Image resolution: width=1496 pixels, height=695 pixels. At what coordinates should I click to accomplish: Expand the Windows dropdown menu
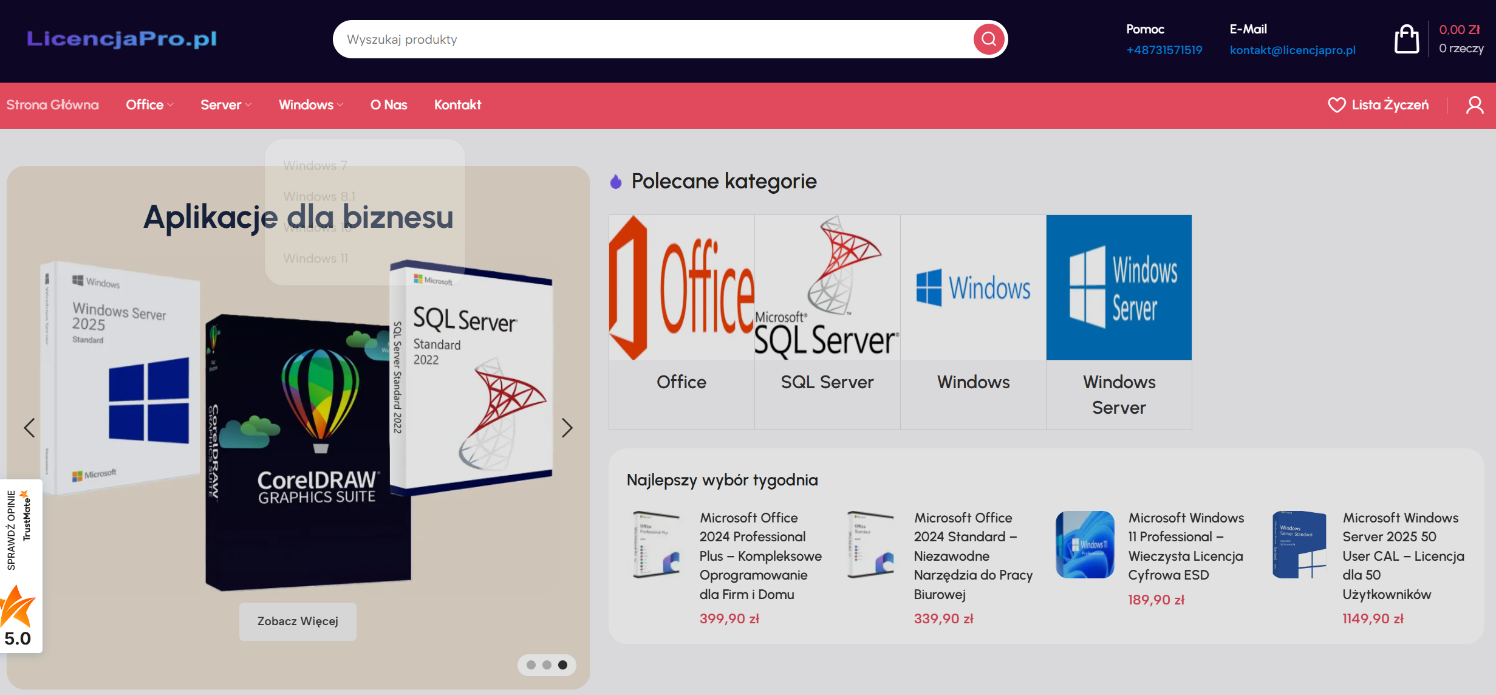pos(310,105)
